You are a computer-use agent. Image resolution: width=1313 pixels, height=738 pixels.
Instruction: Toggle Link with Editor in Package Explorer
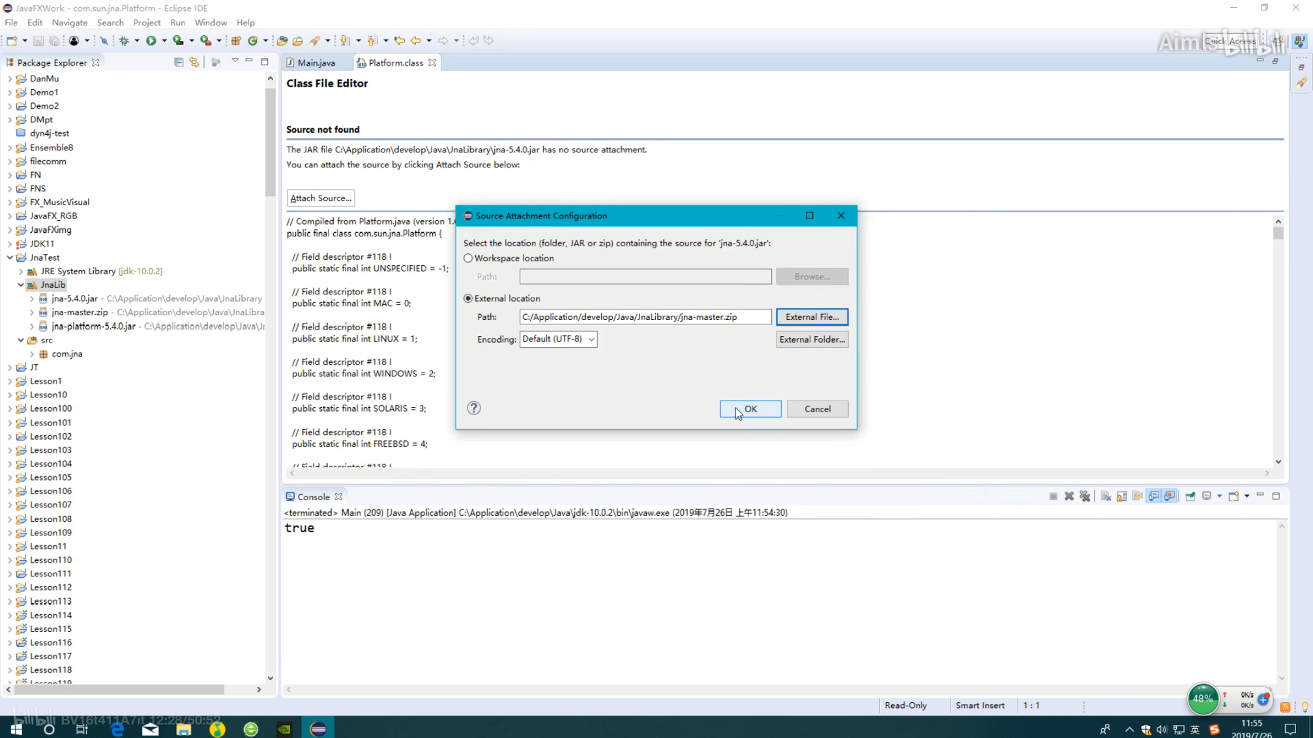click(194, 63)
